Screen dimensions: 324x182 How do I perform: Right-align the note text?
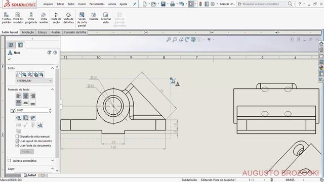click(32, 96)
